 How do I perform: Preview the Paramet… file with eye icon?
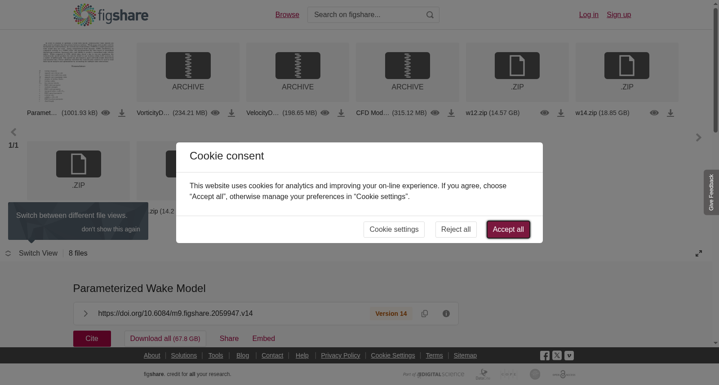(x=106, y=113)
